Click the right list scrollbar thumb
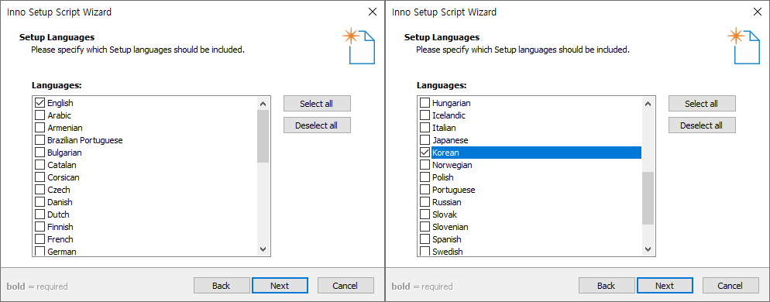This screenshot has height=302, width=770. (x=648, y=198)
